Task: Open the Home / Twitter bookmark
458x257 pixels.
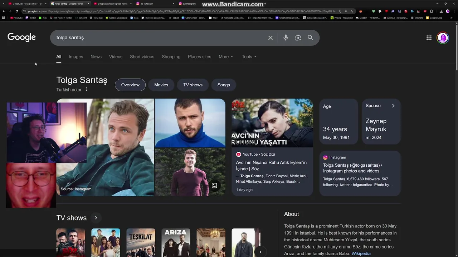Action: point(61,17)
